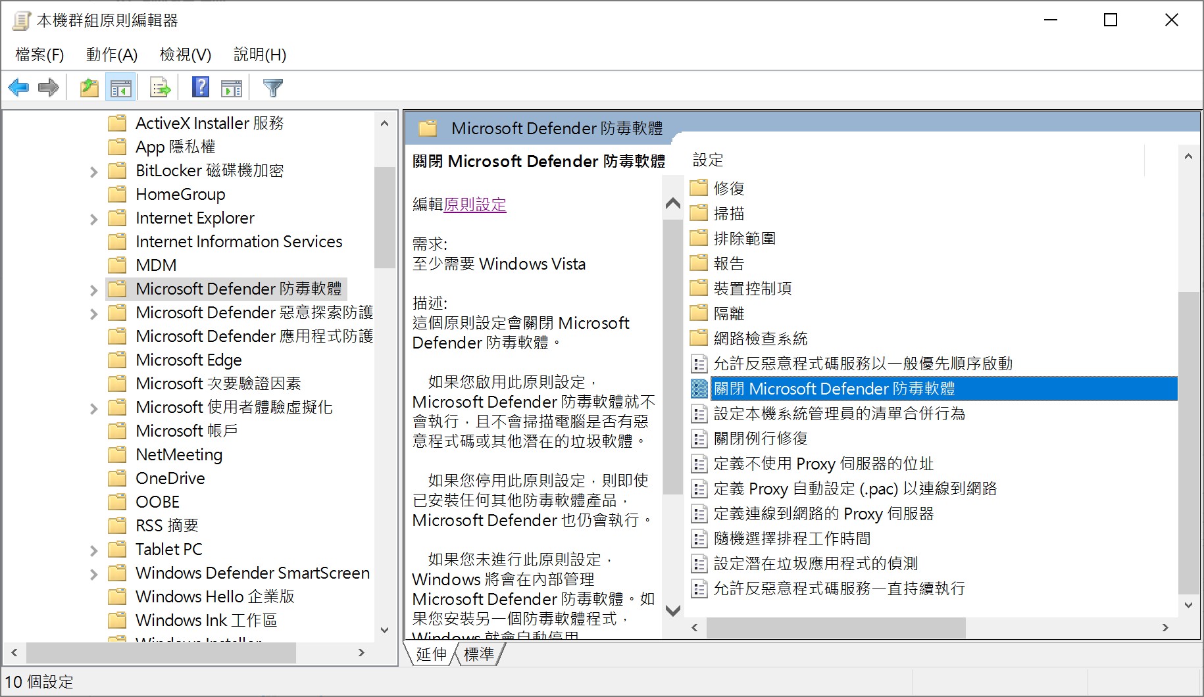Toggle the Show/Hide action pane icon

click(232, 87)
